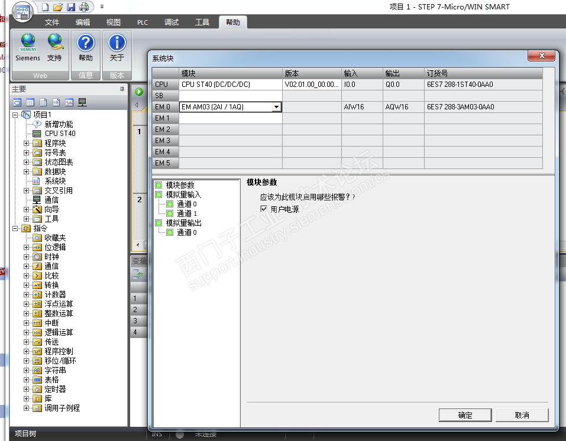Click the New project icon in quick access toolbar
The height and width of the screenshot is (441, 566).
point(45,7)
